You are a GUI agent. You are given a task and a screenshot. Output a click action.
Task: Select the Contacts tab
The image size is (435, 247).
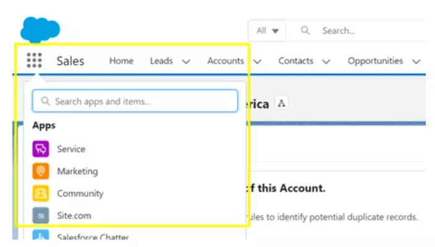(296, 61)
